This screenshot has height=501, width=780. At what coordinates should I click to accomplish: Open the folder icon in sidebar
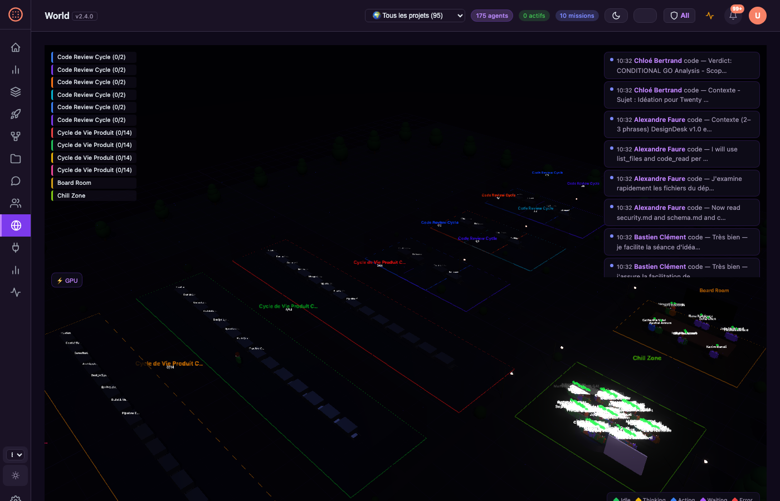coord(16,159)
